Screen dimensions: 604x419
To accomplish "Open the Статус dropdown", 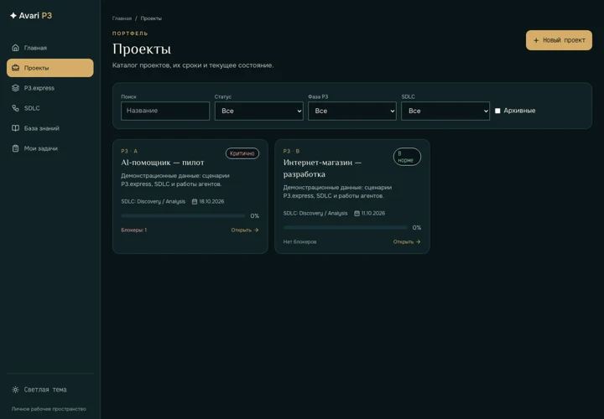I will coord(259,111).
